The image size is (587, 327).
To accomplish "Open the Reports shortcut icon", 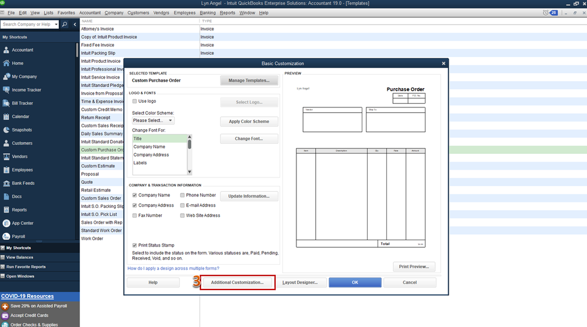I will pos(6,210).
